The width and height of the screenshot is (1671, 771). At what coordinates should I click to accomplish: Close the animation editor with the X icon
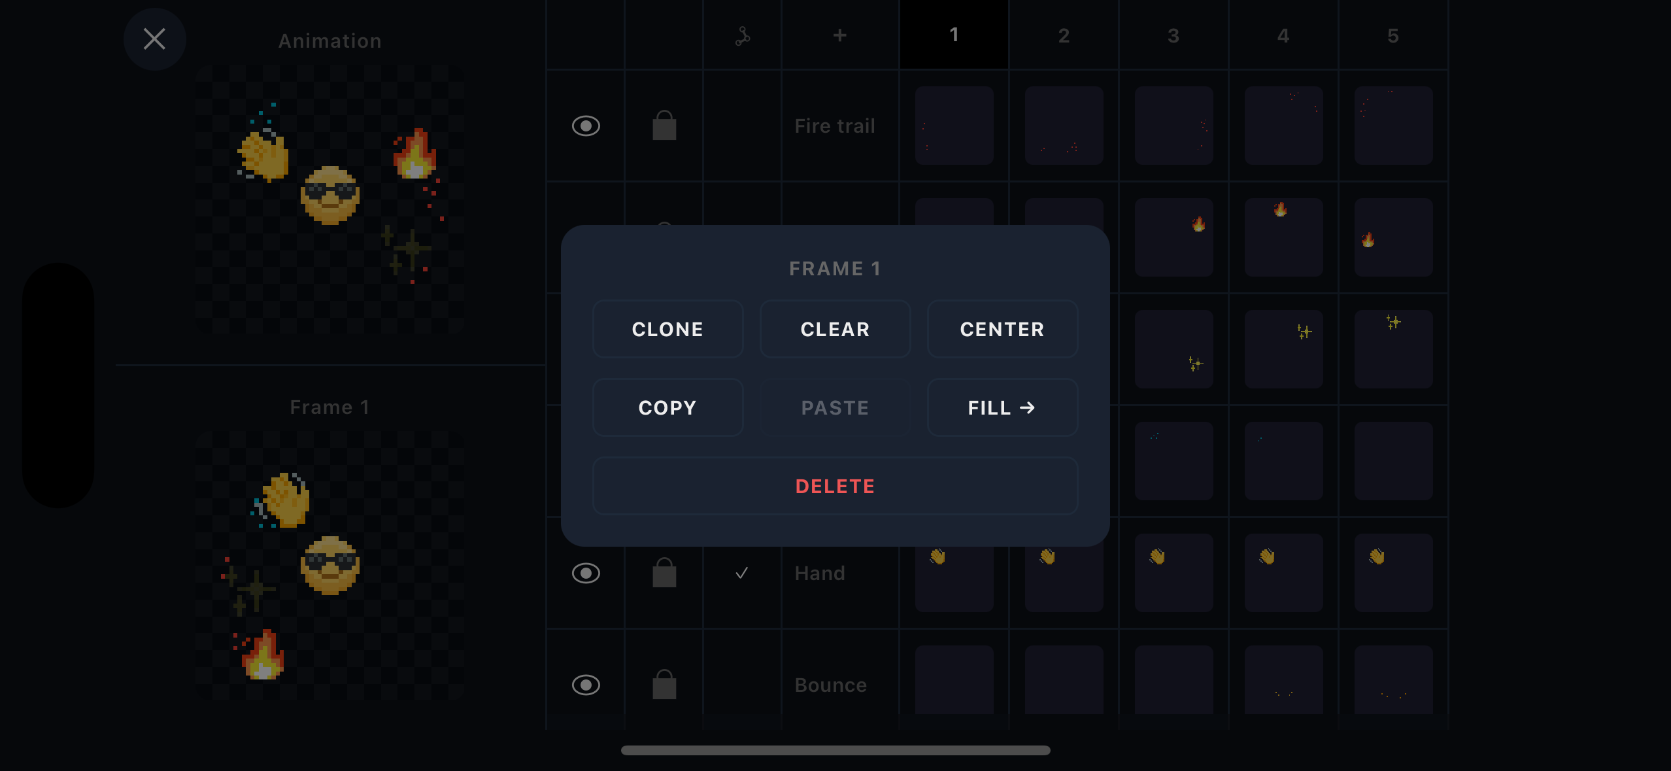coord(154,39)
